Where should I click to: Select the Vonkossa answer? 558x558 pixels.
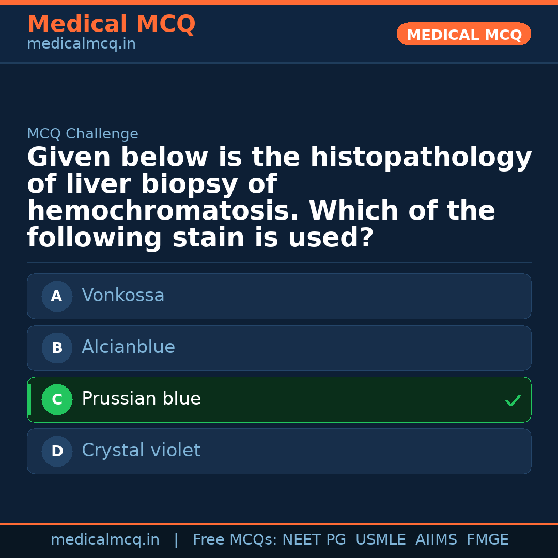point(123,296)
